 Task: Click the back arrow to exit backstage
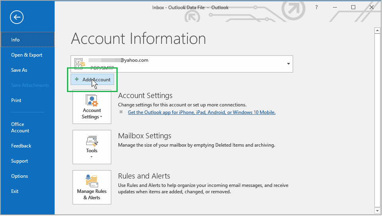click(x=17, y=17)
